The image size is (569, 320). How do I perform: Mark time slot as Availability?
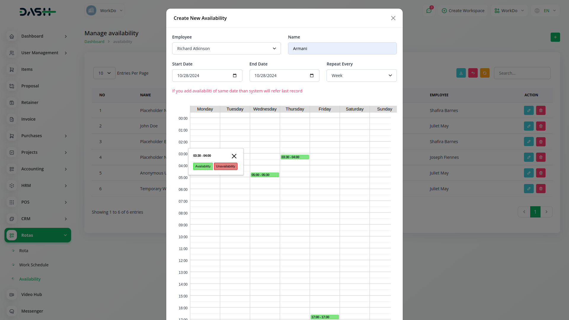click(x=203, y=167)
